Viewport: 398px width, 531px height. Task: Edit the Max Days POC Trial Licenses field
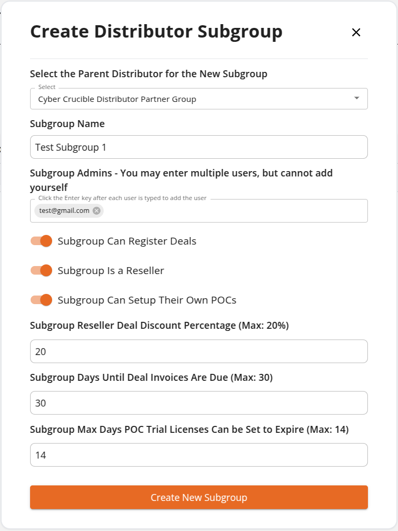point(199,455)
